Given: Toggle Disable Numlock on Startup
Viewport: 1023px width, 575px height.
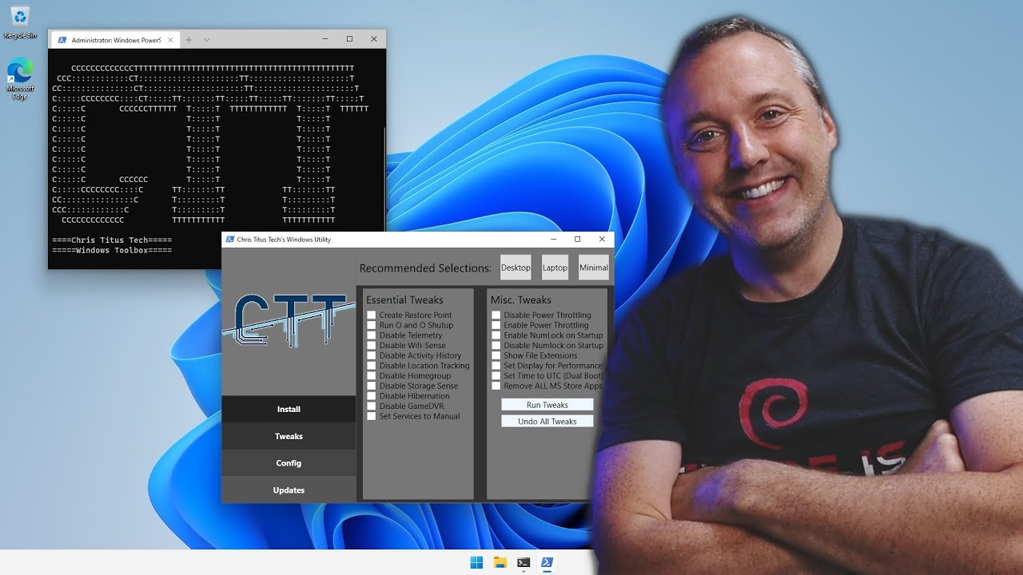Looking at the screenshot, I should tap(496, 346).
